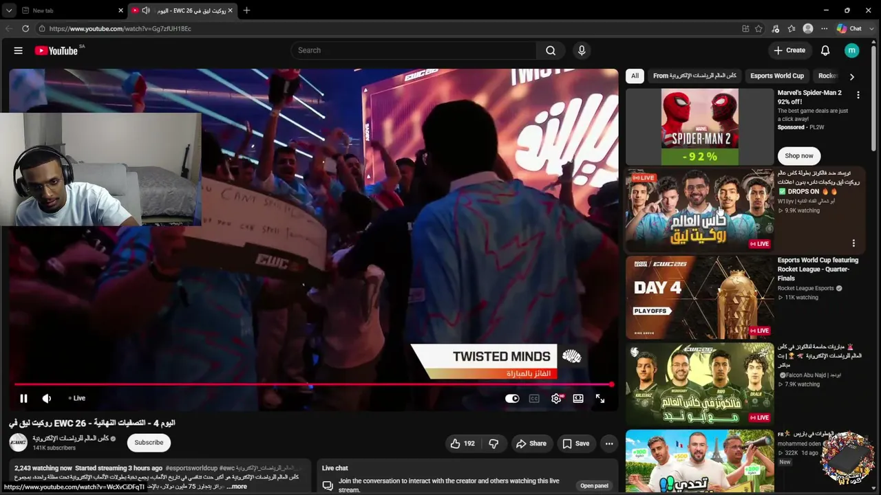Open options menu for Spider-Man 2 ad
The image size is (881, 495).
point(858,95)
